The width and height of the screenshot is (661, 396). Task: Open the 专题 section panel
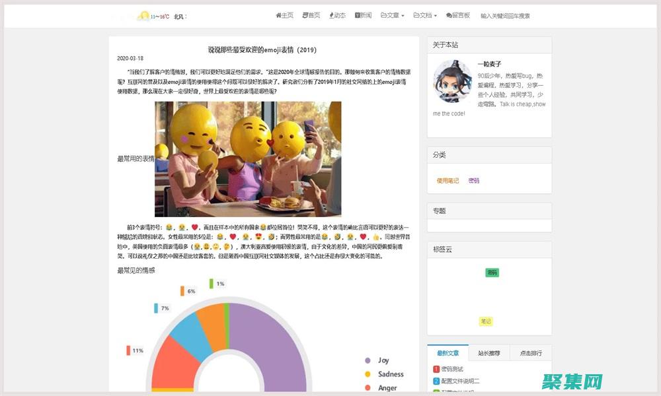click(439, 210)
